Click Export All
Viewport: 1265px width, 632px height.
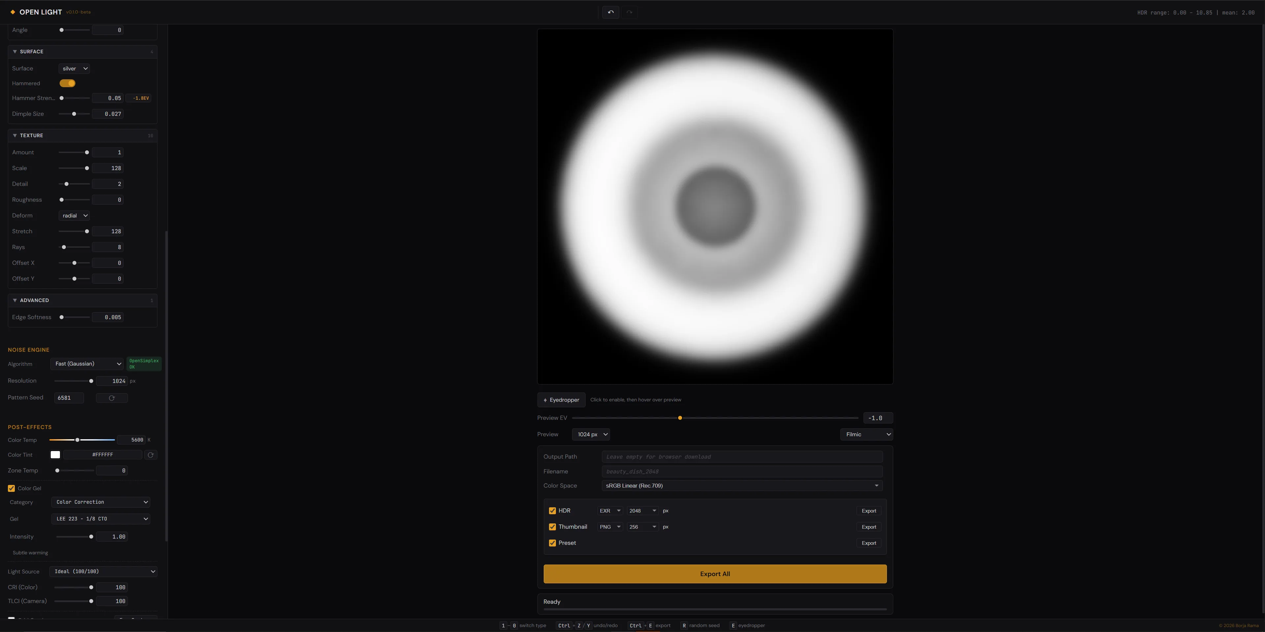[x=715, y=574]
